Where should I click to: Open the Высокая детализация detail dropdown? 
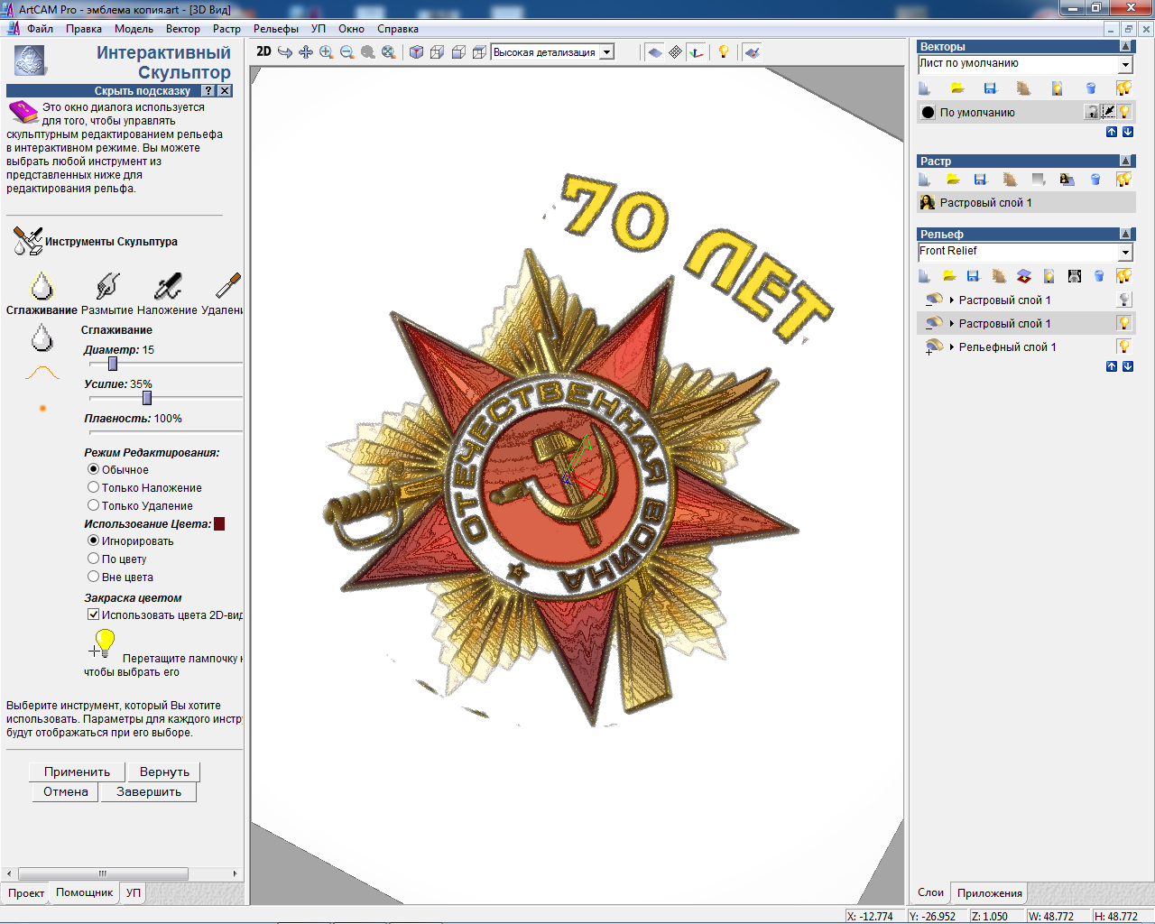[x=607, y=52]
